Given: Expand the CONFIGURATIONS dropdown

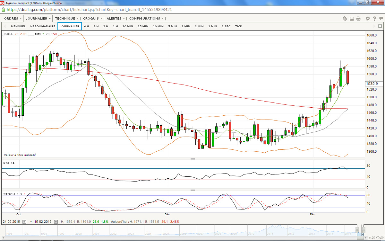Looking at the screenshot, I should pyautogui.click(x=147, y=19).
